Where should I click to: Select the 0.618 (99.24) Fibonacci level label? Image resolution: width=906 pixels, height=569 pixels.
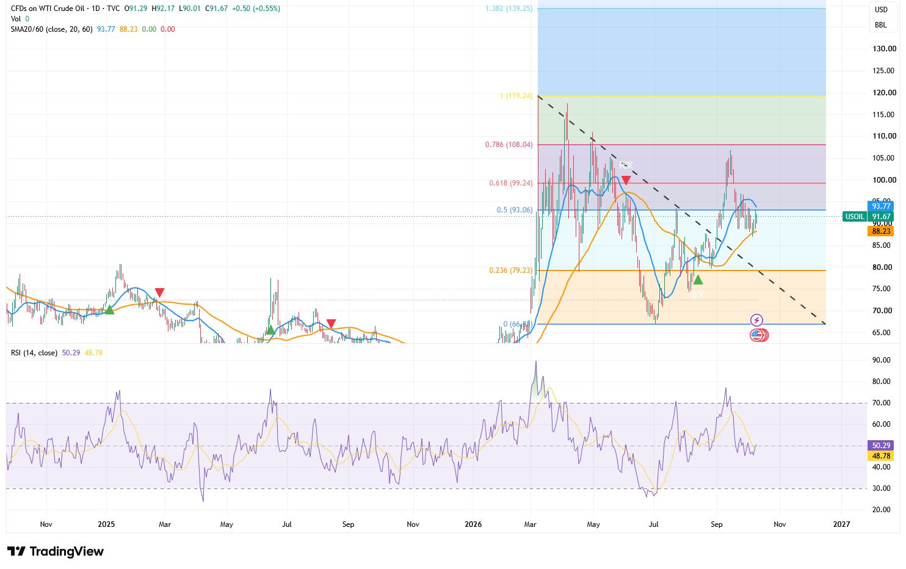[511, 183]
